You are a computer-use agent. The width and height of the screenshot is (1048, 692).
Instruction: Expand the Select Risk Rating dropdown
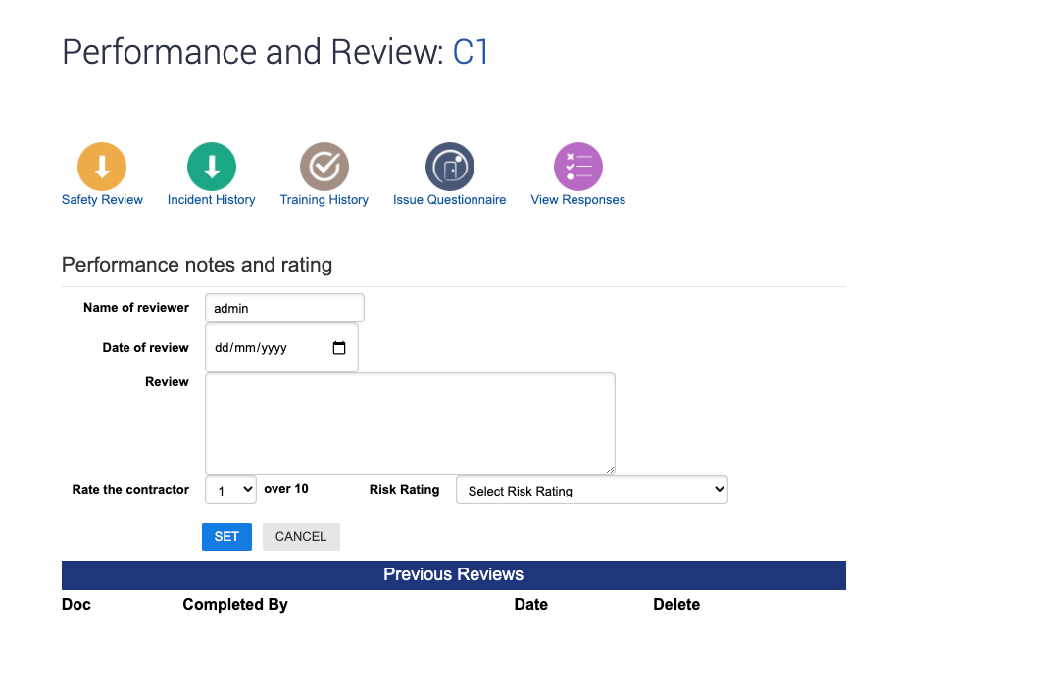click(591, 490)
